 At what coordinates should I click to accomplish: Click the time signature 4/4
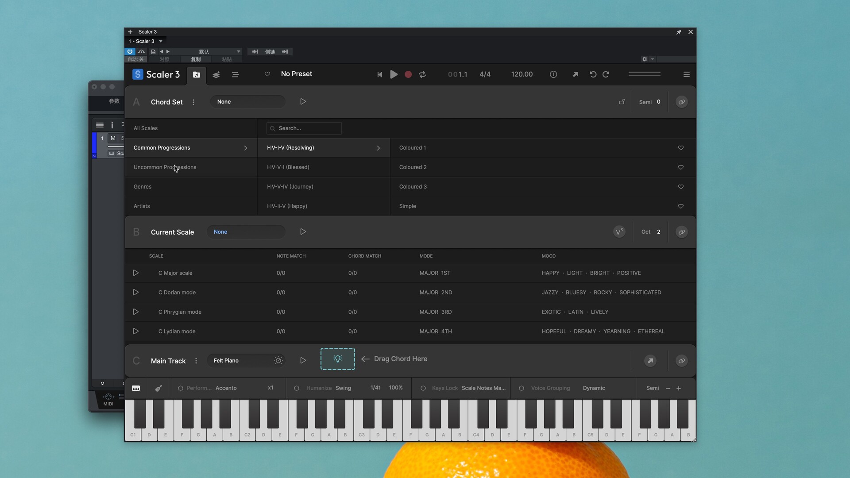(x=485, y=74)
